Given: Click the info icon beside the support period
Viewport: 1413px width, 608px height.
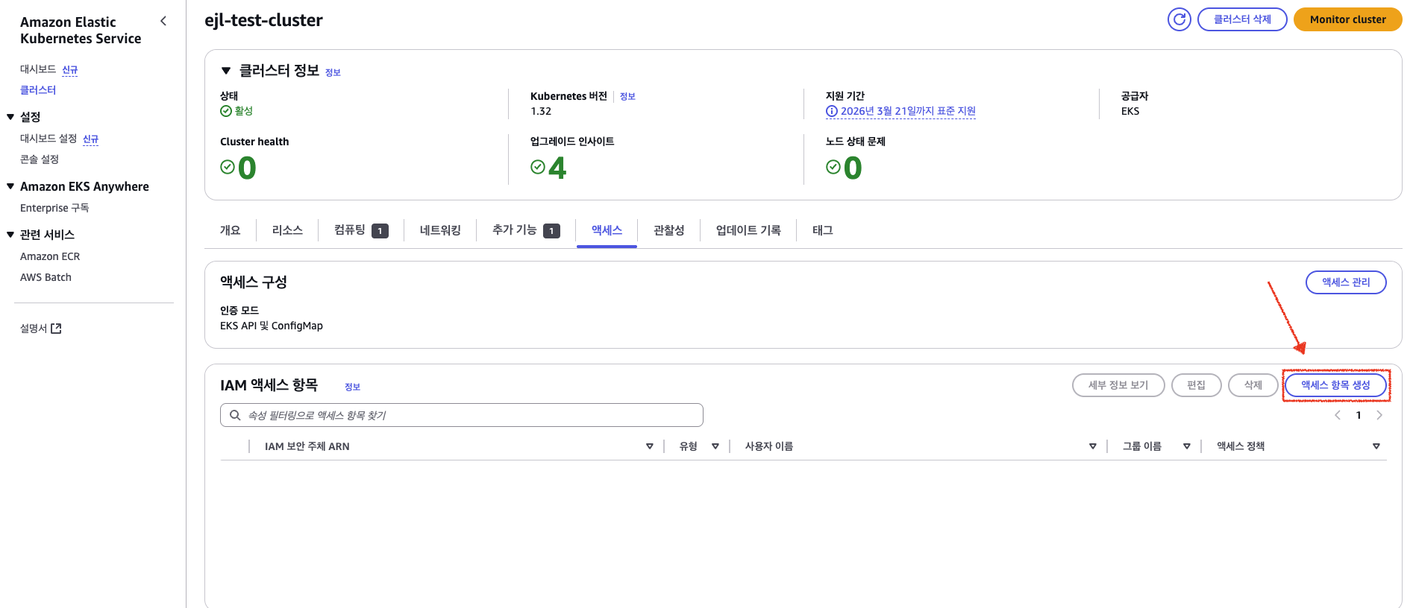Looking at the screenshot, I should 831,111.
